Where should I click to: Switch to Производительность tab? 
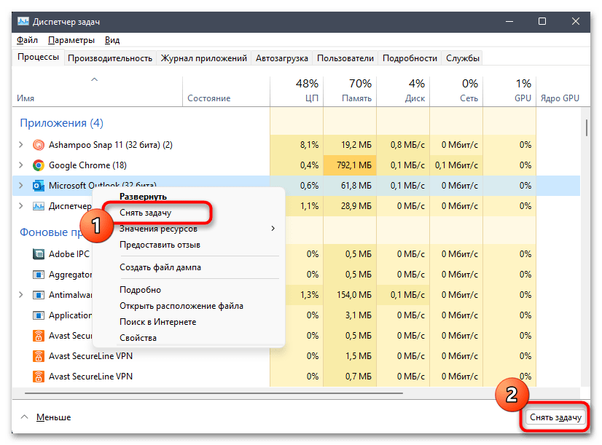click(x=110, y=58)
